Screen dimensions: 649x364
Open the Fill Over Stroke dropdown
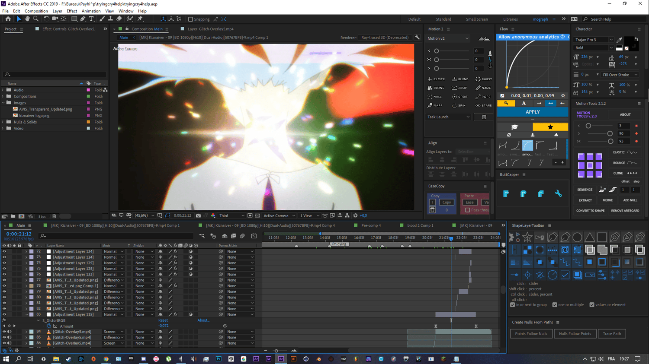620,75
